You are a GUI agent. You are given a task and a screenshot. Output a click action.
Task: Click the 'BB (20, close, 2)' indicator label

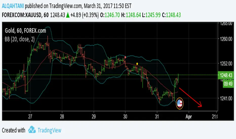tap(20, 39)
